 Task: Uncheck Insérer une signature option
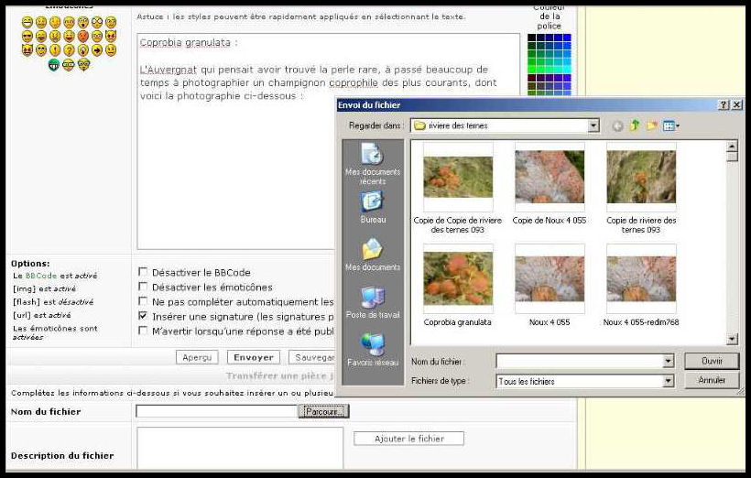click(x=143, y=316)
